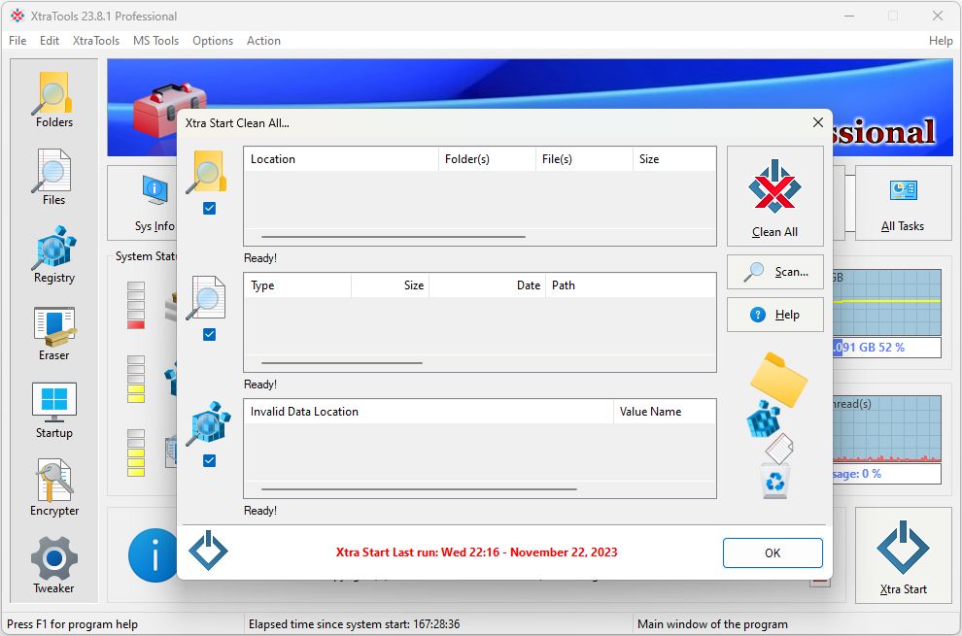The width and height of the screenshot is (962, 636).
Task: Click OK to dismiss the dialog
Action: [x=773, y=552]
